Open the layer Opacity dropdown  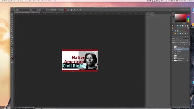(189, 42)
